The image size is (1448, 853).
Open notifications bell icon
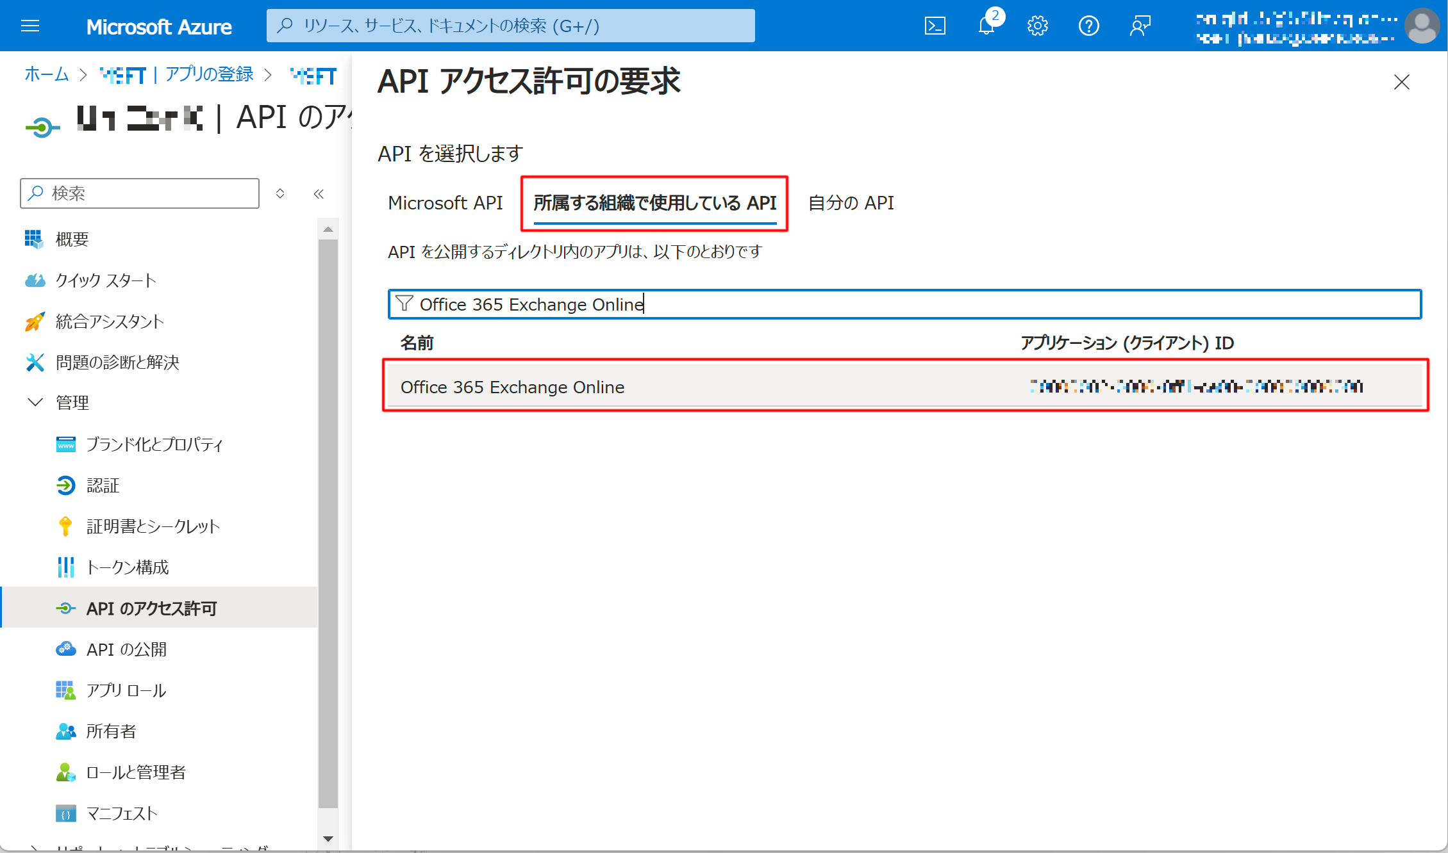[986, 26]
